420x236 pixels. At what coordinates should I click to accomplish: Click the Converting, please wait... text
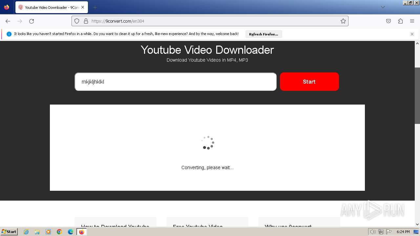(207, 167)
